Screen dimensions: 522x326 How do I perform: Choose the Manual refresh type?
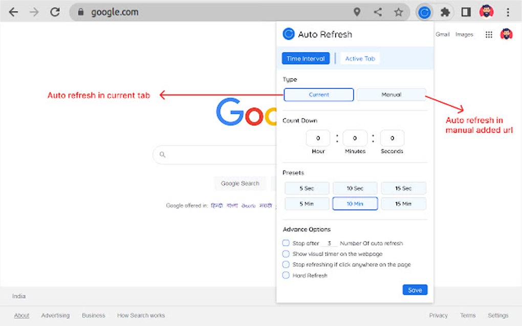click(x=391, y=95)
